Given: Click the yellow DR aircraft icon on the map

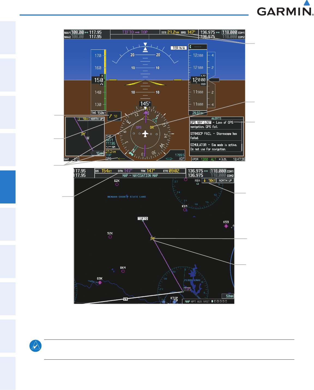Looking at the screenshot, I should [152, 238].
